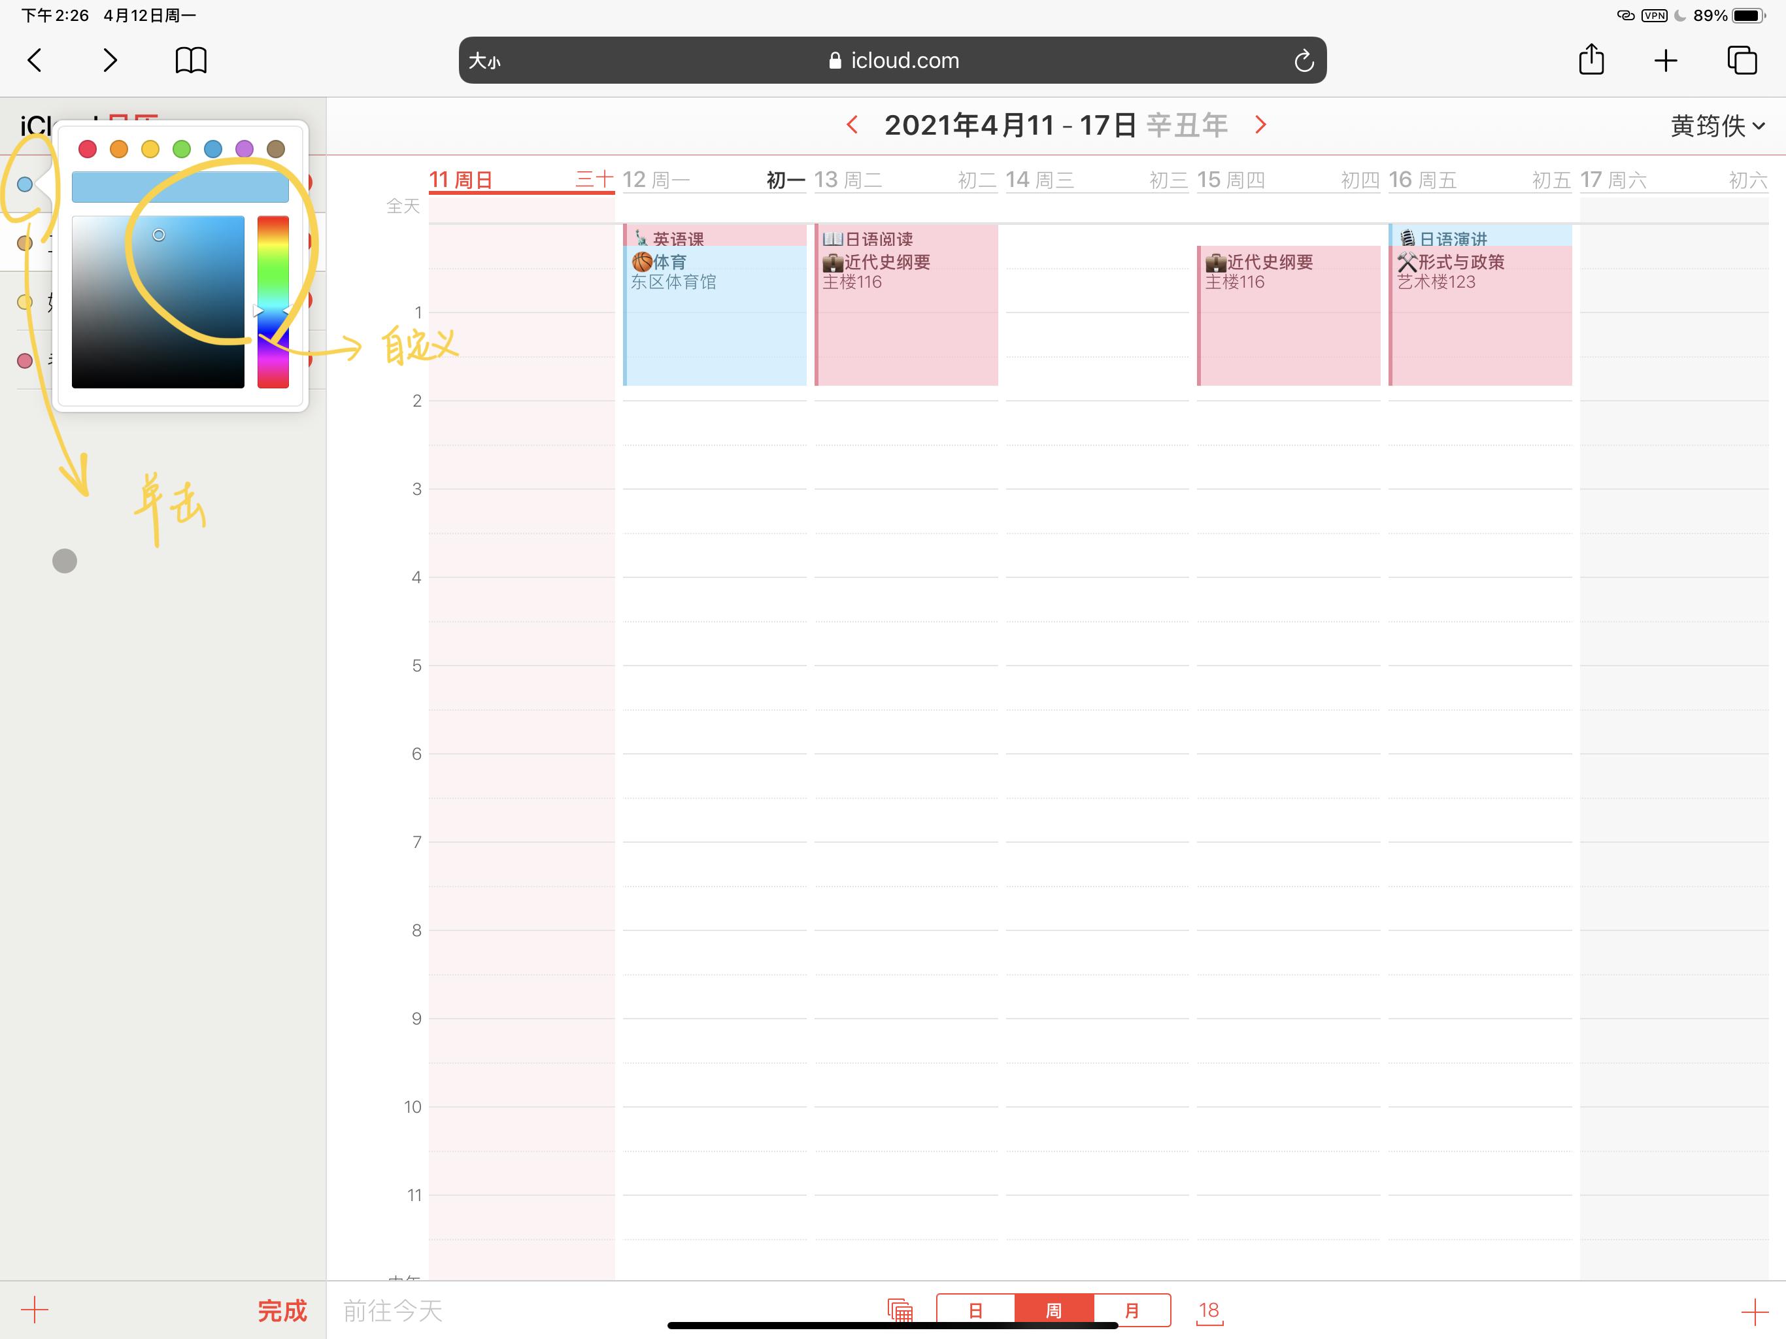
Task: Pick the orange preset color swatch
Action: click(x=119, y=148)
